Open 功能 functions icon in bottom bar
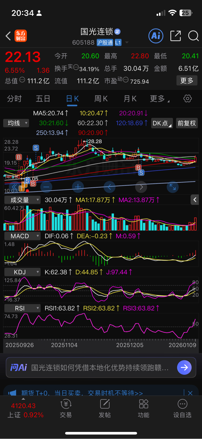Image resolution: width=202 pixels, height=439 pixels. pos(144,409)
